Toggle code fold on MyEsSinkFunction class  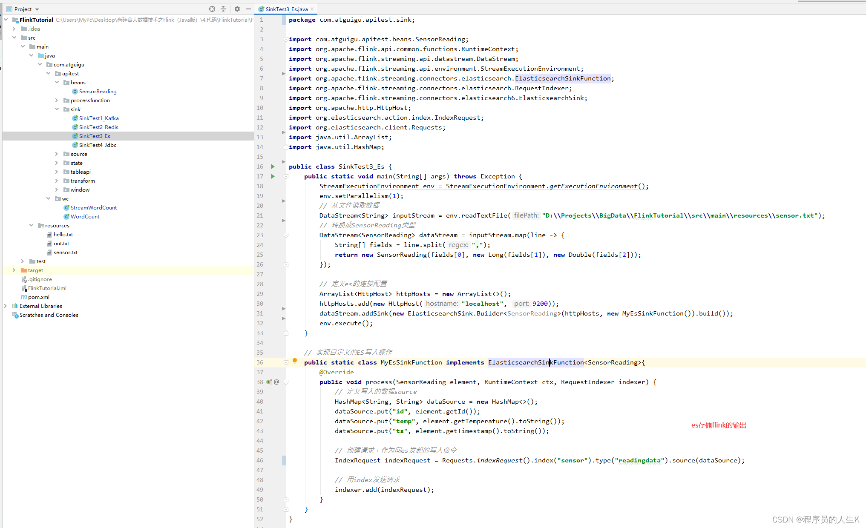(286, 362)
